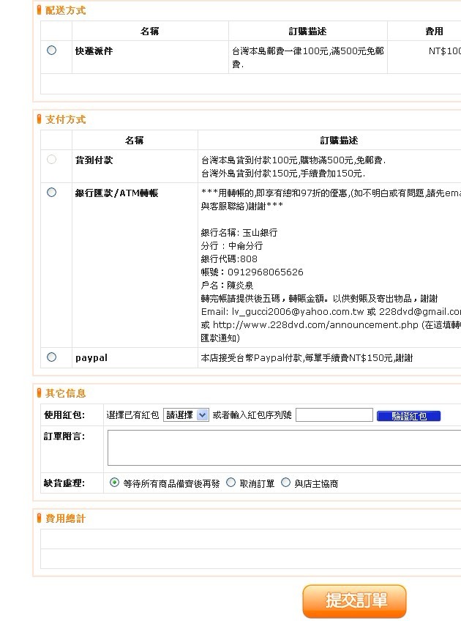Click the orange marker beside 配送方式 heading
This screenshot has height=621, width=461.
40,10
